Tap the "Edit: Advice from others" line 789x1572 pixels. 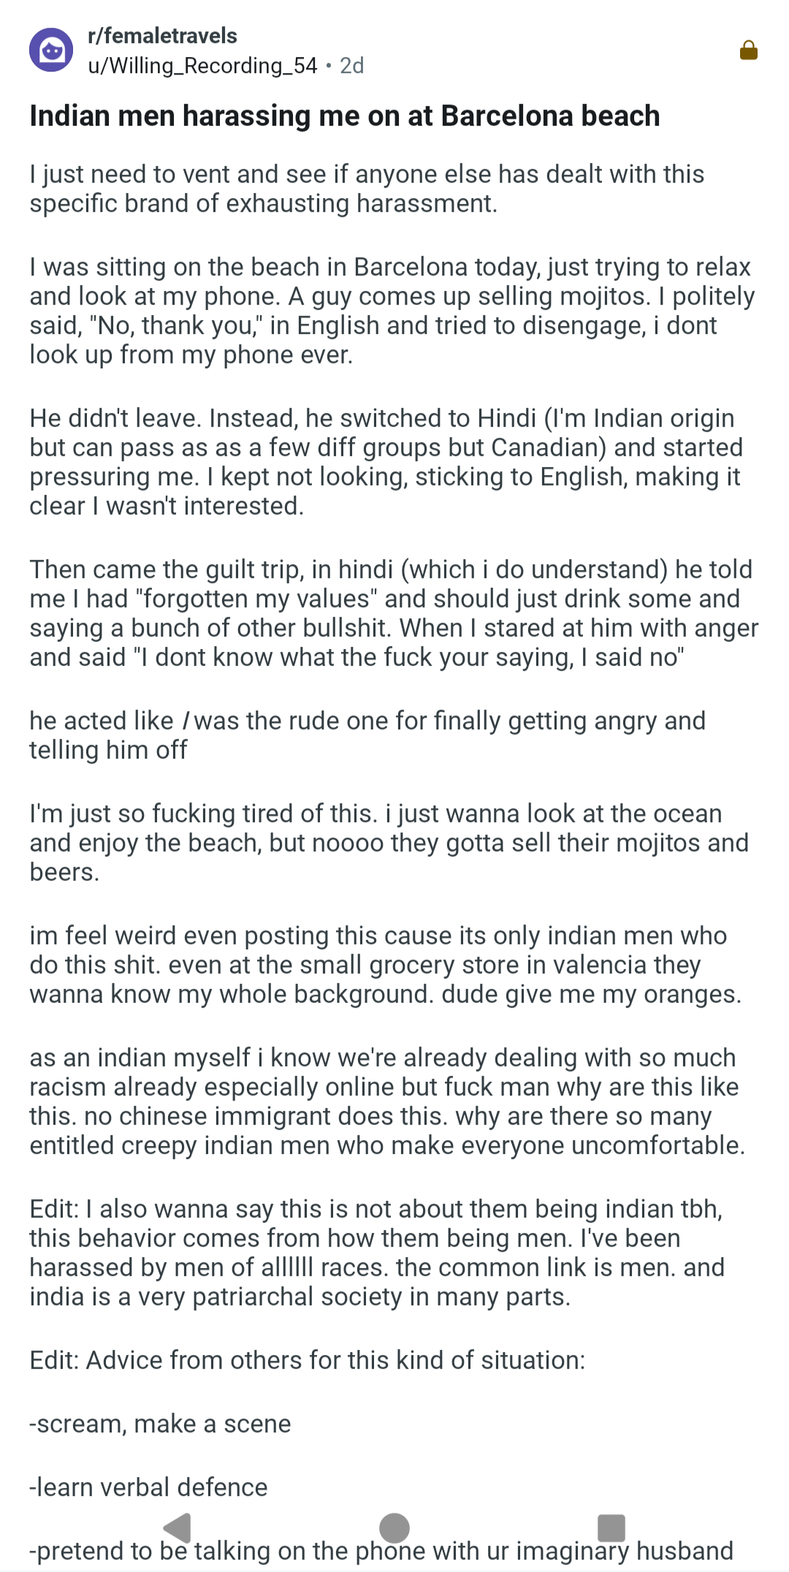tap(307, 1360)
